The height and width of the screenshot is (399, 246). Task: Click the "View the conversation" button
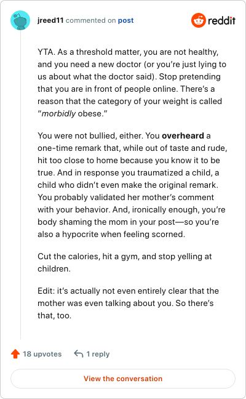click(x=123, y=379)
